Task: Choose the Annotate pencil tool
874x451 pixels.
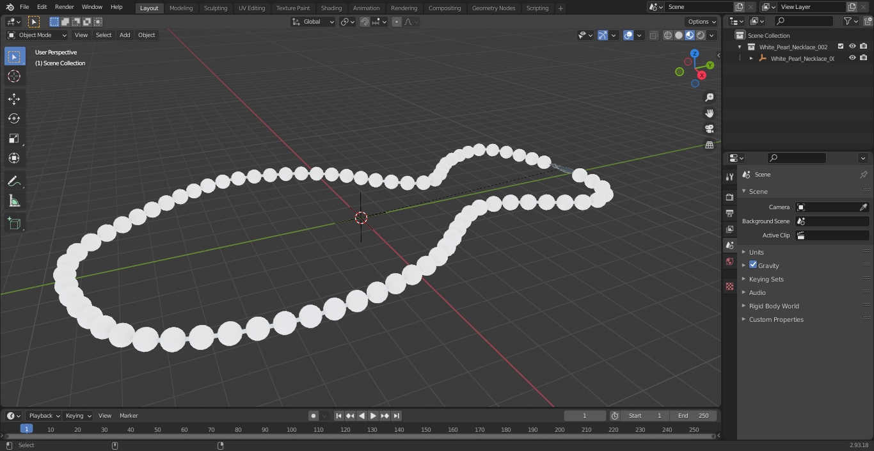Action: [x=14, y=182]
